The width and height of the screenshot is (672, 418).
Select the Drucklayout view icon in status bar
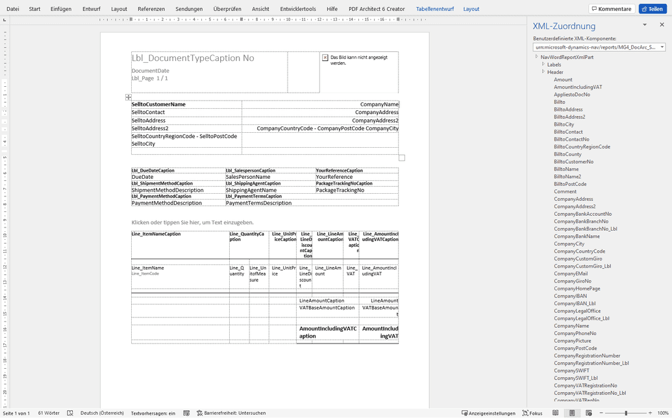click(x=573, y=413)
